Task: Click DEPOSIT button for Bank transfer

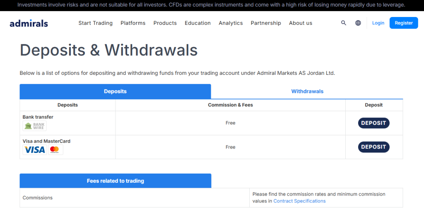Action: (x=374, y=123)
